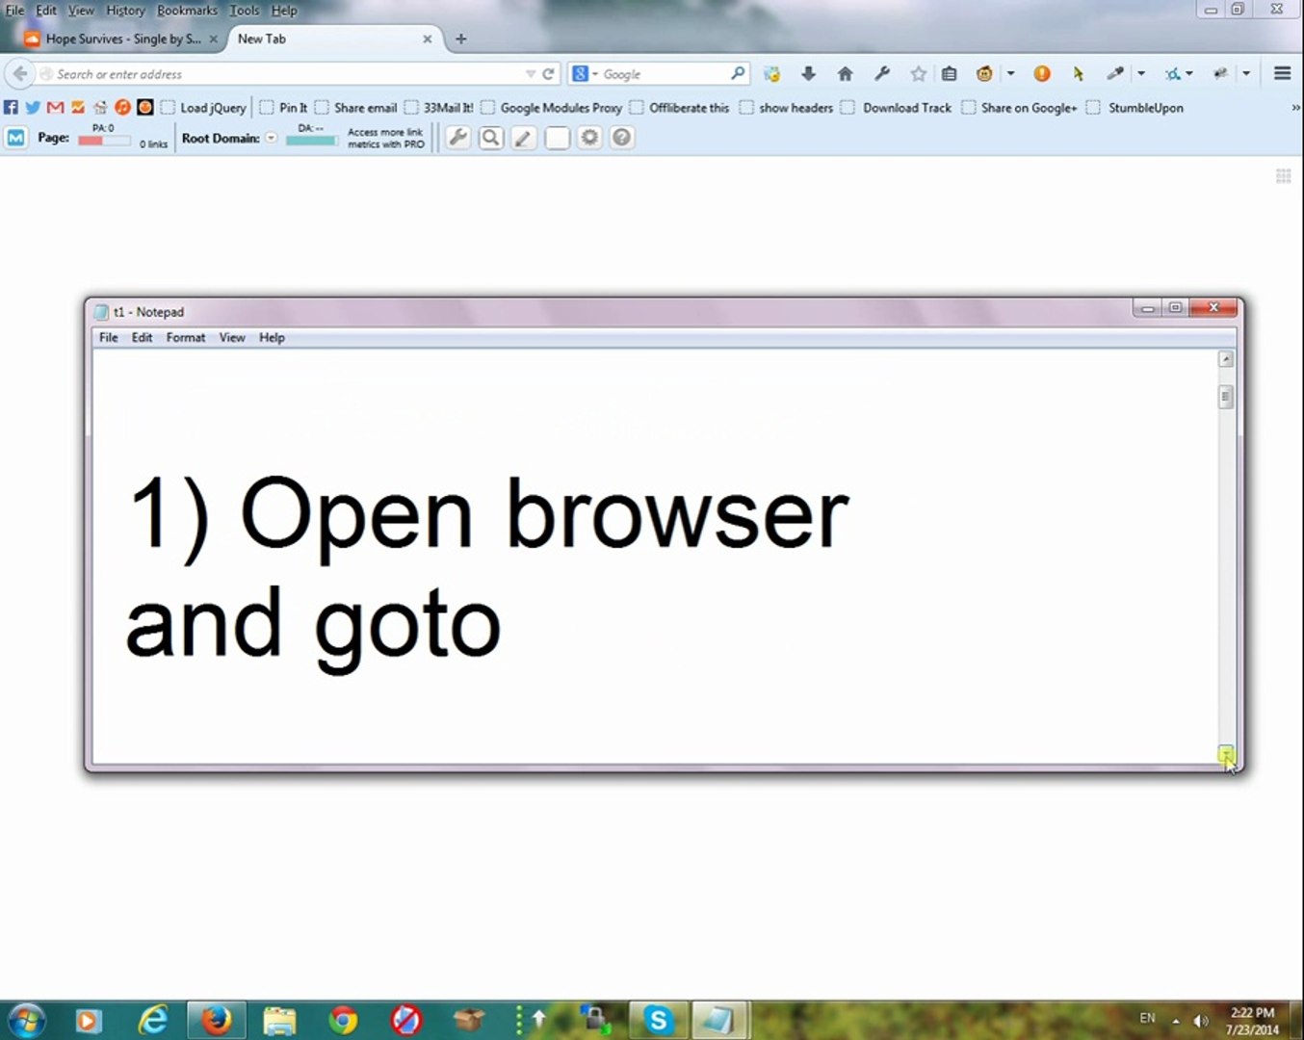Show more bookmarks with the overflow chevron
Image resolution: width=1304 pixels, height=1040 pixels.
coord(1295,108)
